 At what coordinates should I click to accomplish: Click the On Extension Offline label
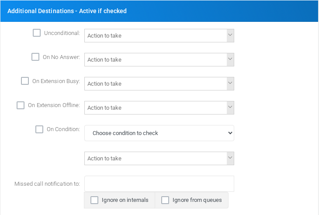54,105
